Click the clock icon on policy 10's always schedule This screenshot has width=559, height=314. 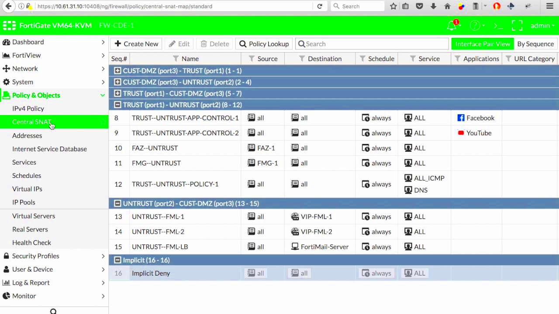click(366, 148)
